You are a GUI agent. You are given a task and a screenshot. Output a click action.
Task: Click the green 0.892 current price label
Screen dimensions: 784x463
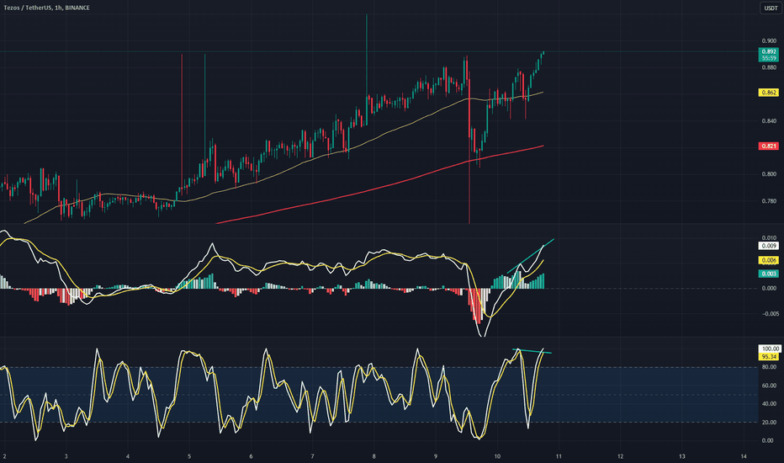[x=768, y=52]
